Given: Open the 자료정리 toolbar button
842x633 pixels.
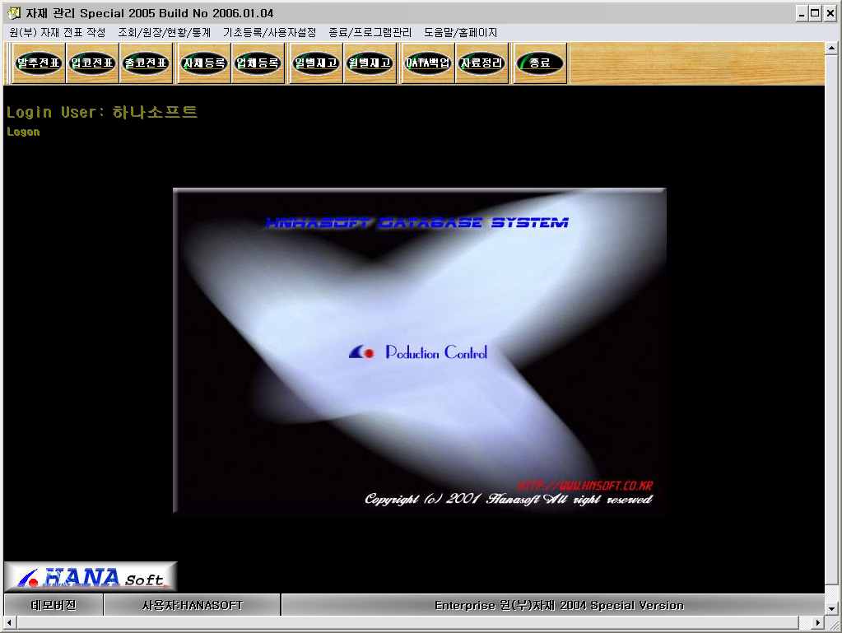Looking at the screenshot, I should [x=481, y=63].
